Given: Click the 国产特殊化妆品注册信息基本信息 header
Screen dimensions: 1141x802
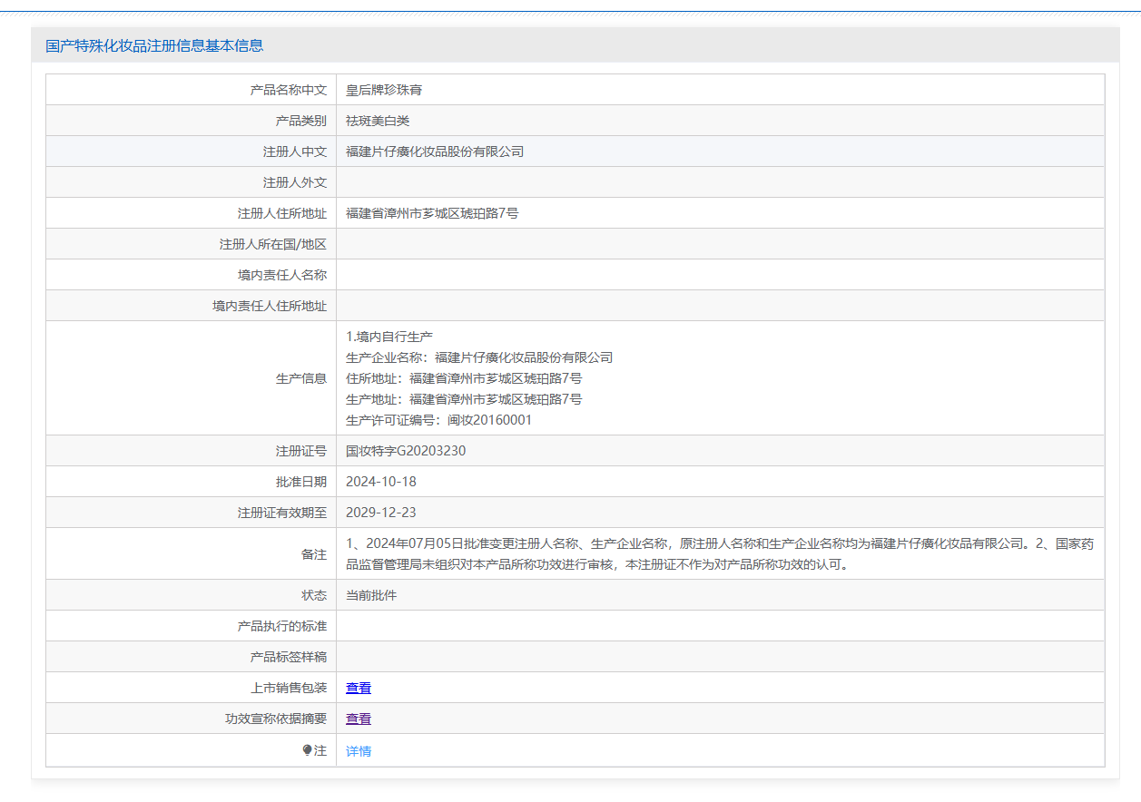Looking at the screenshot, I should click(x=154, y=45).
